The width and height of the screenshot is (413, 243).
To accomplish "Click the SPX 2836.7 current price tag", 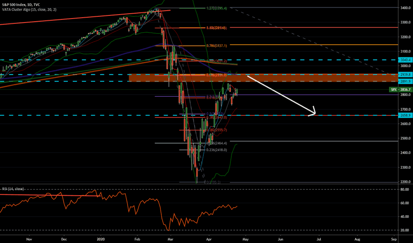I will tap(401, 90).
